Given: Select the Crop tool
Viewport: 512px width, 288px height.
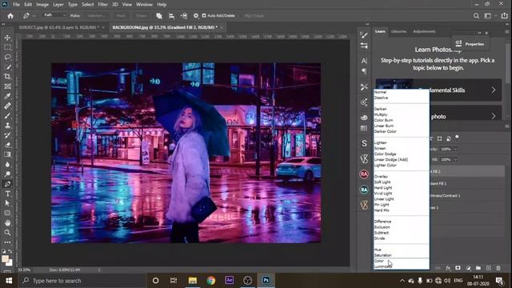Looking at the screenshot, I should coord(7,77).
